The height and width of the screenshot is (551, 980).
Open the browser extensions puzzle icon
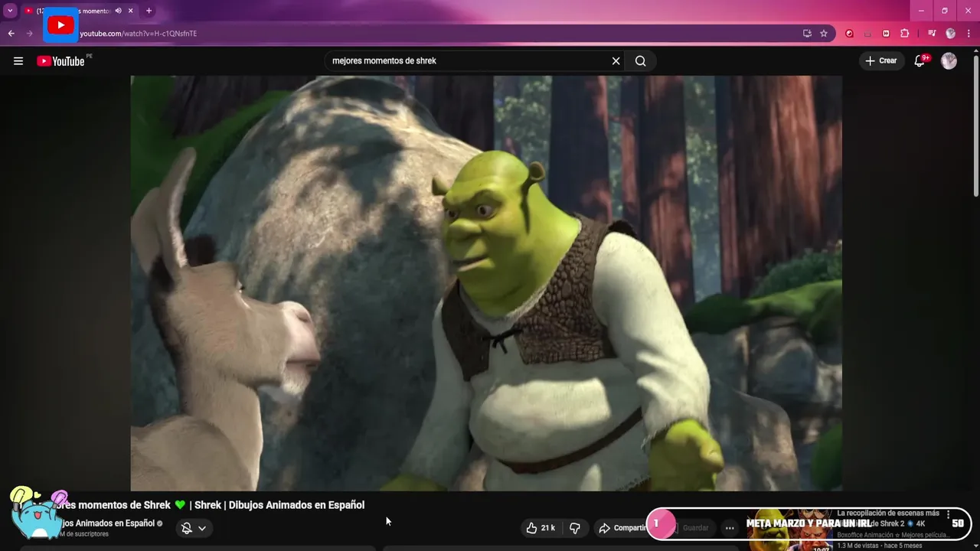pos(905,34)
